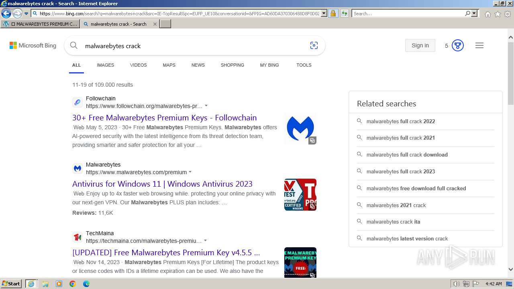
Task: Click the TechMaina site favicon
Action: (x=78, y=237)
